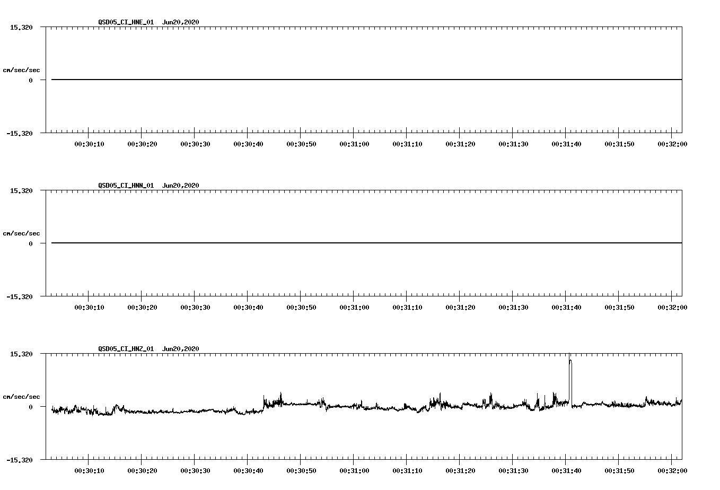Click the flat HNN trace line
Image resolution: width=720 pixels, height=490 pixels.
coord(366,243)
